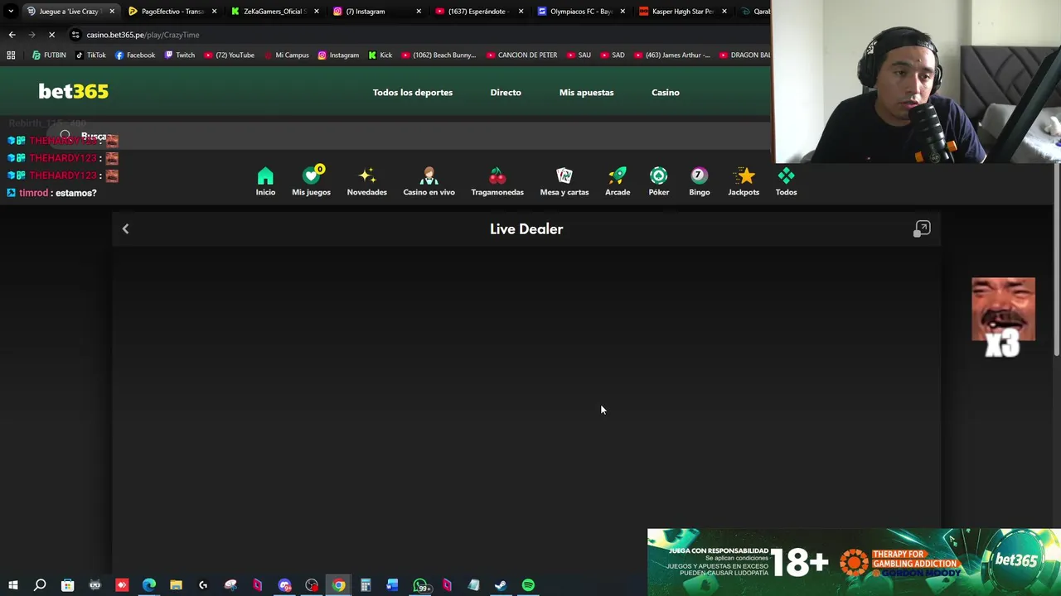Open Kick bookmark
This screenshot has height=596, width=1061.
[380, 55]
